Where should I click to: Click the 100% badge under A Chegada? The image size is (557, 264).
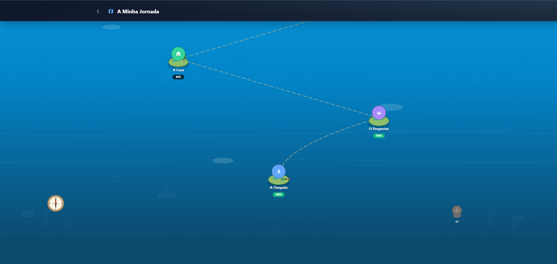pos(279,195)
